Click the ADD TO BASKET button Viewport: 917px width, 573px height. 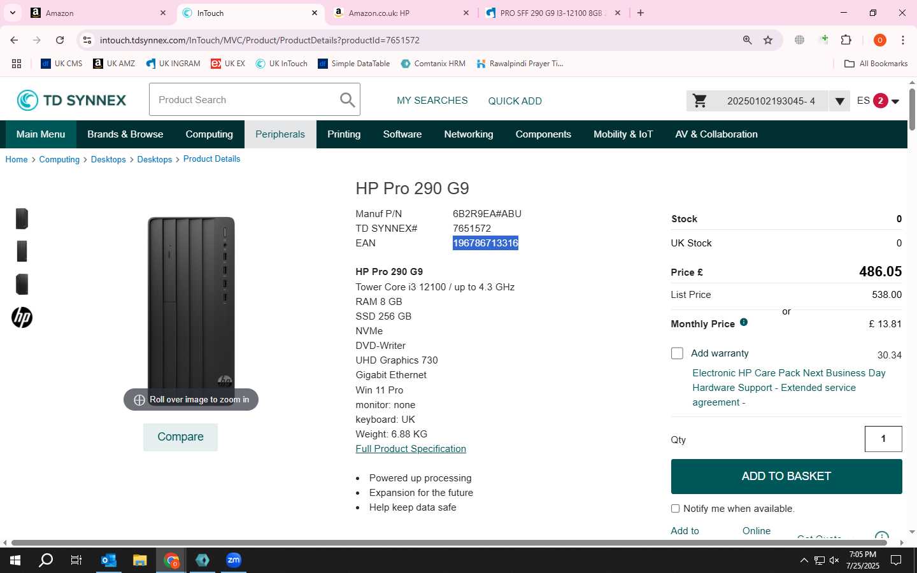pyautogui.click(x=786, y=476)
